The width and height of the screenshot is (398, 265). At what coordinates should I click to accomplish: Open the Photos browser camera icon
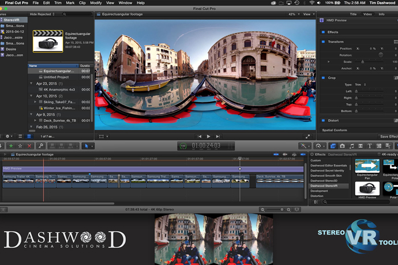point(342,146)
